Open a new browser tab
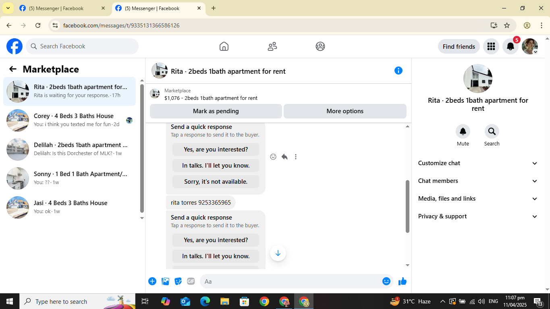 214,8
